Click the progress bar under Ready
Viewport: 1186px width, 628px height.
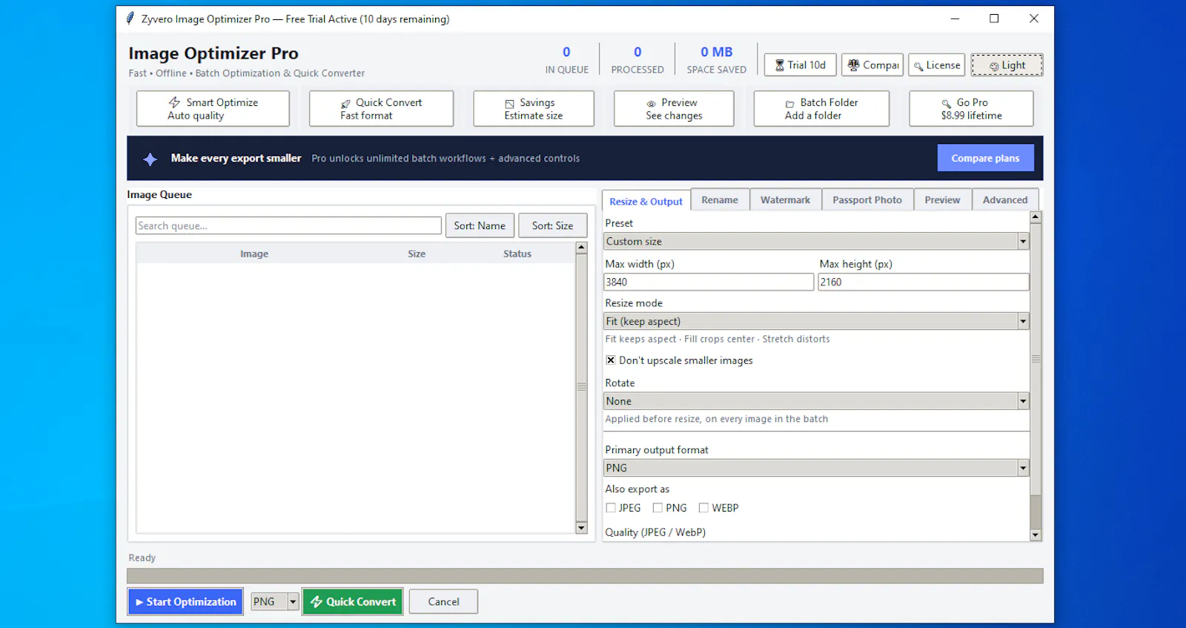(x=585, y=576)
